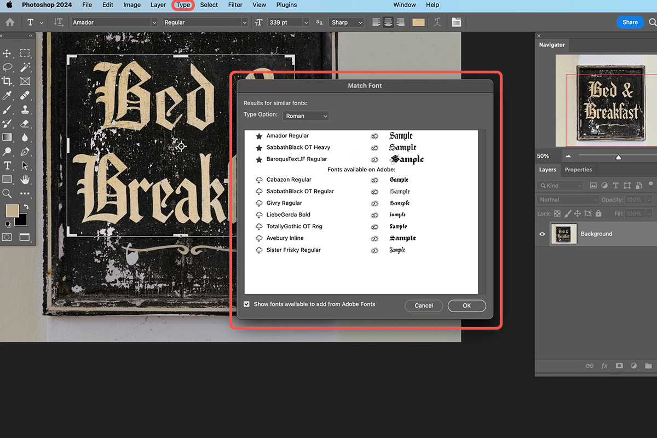Screen dimensions: 657x438
Task: Hide the Background layer
Action: pyautogui.click(x=542, y=234)
